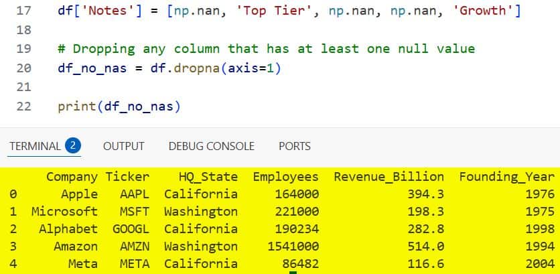Click the comment on line 19

click(x=267, y=49)
